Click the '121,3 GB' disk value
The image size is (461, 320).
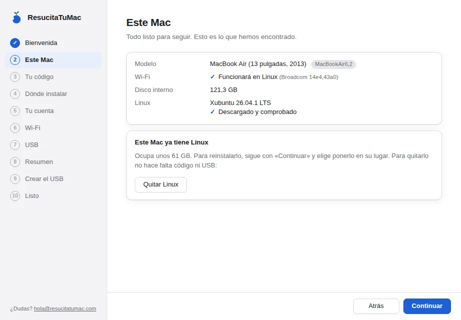(x=223, y=90)
